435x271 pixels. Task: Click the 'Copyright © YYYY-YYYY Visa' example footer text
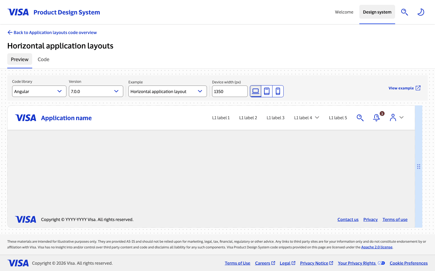tap(87, 220)
